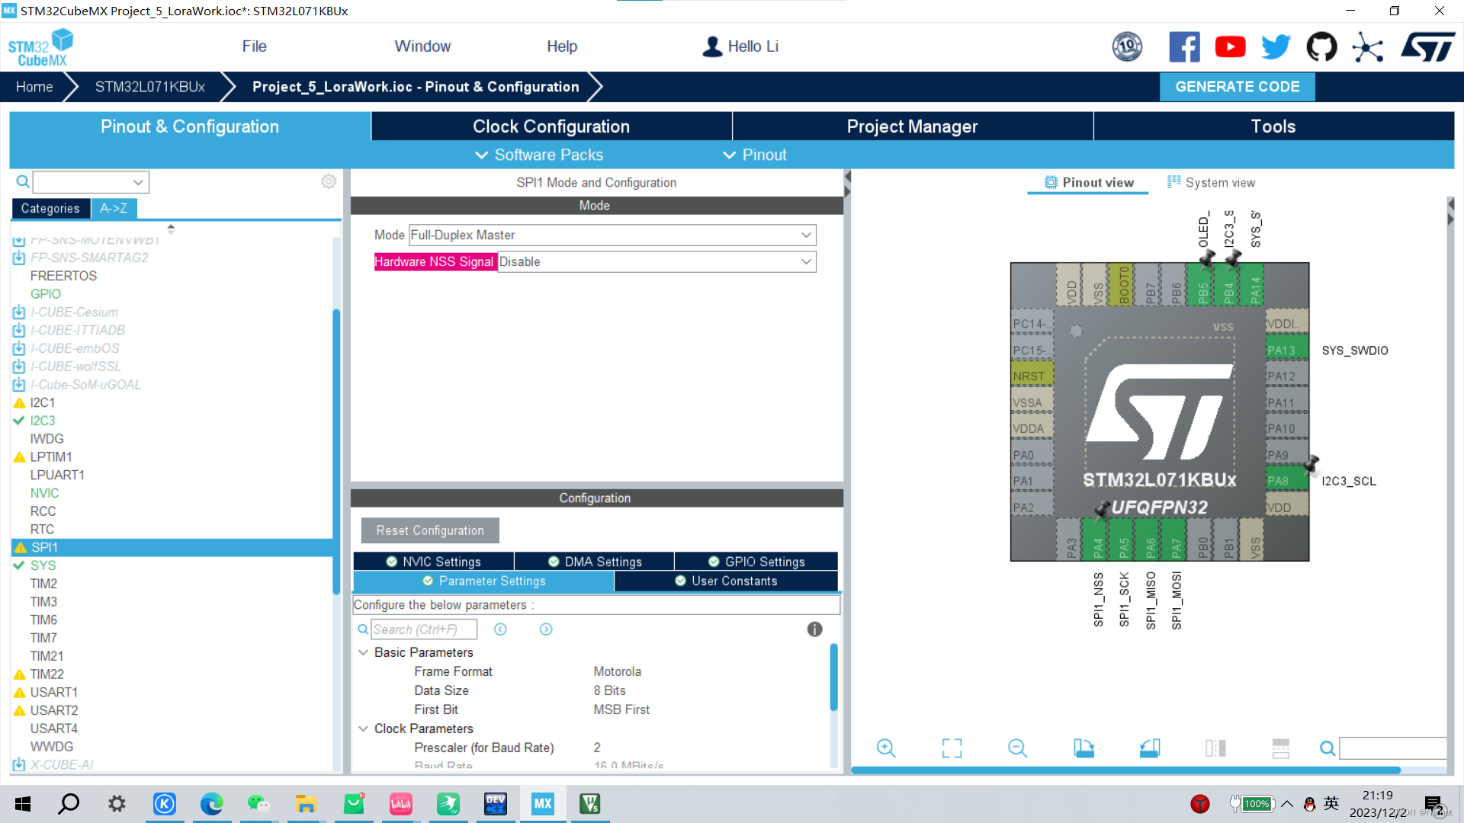
Task: Click the GENERATE CODE button
Action: (1238, 86)
